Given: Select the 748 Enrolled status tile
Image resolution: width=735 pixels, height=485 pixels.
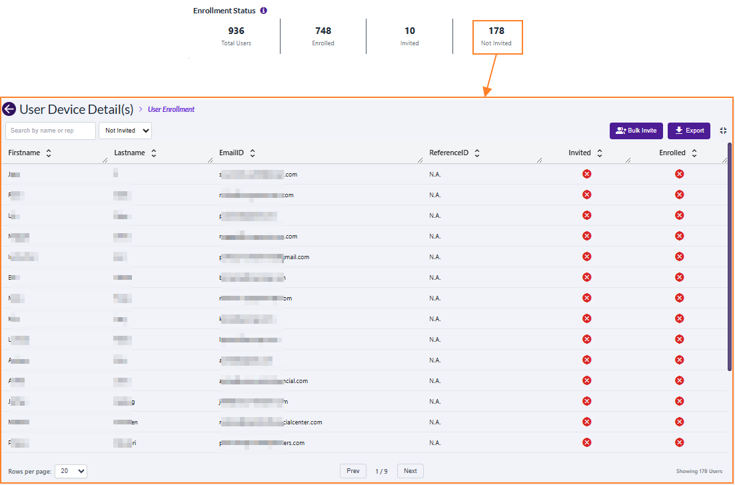Looking at the screenshot, I should (x=323, y=37).
